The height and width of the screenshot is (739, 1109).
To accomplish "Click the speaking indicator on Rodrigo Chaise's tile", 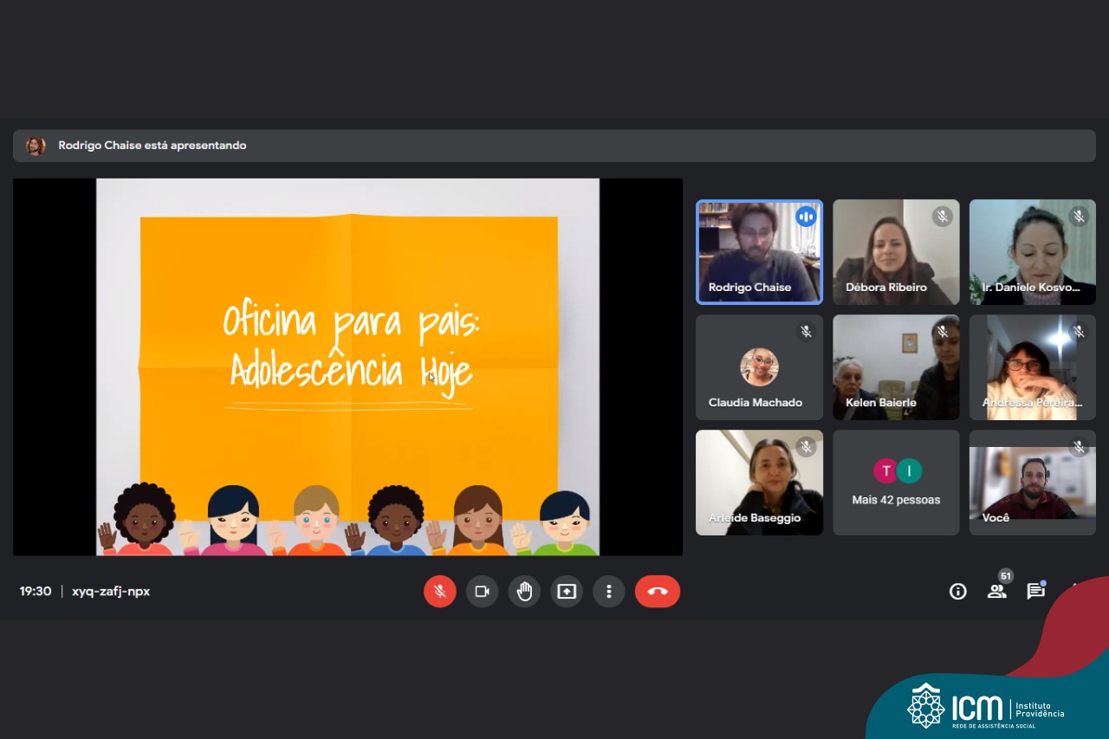I will (806, 217).
